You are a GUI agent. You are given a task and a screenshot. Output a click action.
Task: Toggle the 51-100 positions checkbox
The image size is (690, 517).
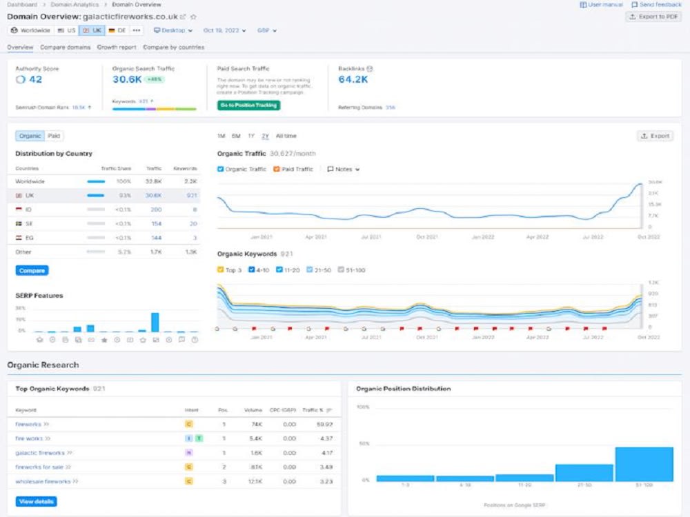point(341,270)
